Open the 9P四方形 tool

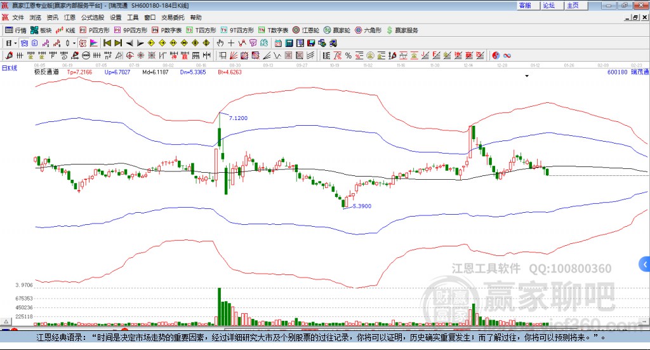(131, 30)
